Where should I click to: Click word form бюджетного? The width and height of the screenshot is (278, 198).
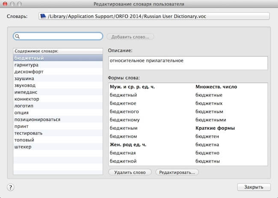click(124, 112)
